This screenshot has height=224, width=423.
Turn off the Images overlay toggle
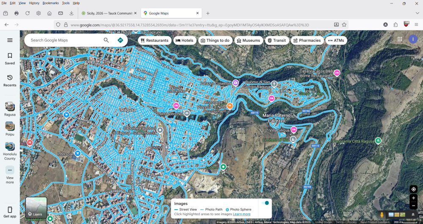(x=265, y=203)
